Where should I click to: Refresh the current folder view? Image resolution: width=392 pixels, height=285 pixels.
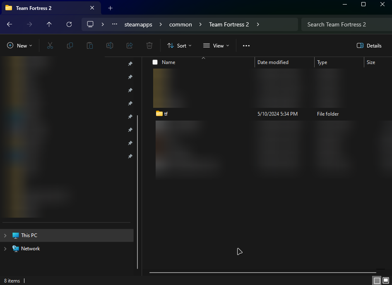69,24
